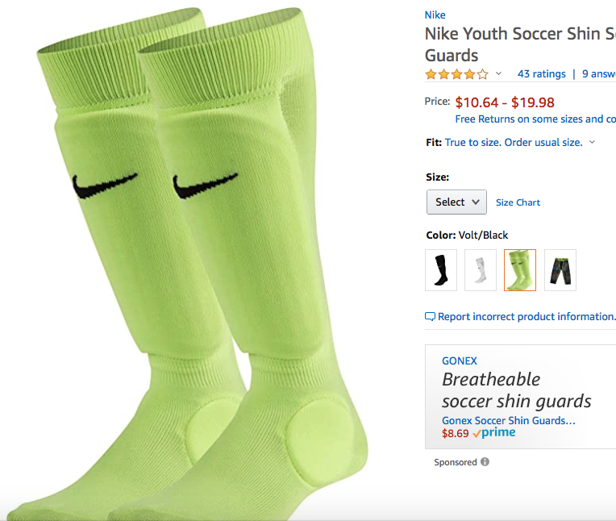
Task: Click 'Report incorrect product information' text
Action: [527, 317]
